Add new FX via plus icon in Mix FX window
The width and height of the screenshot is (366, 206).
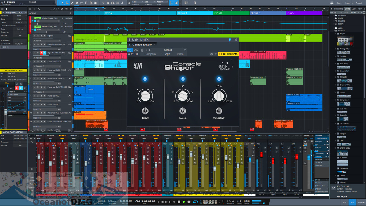[x=129, y=40]
